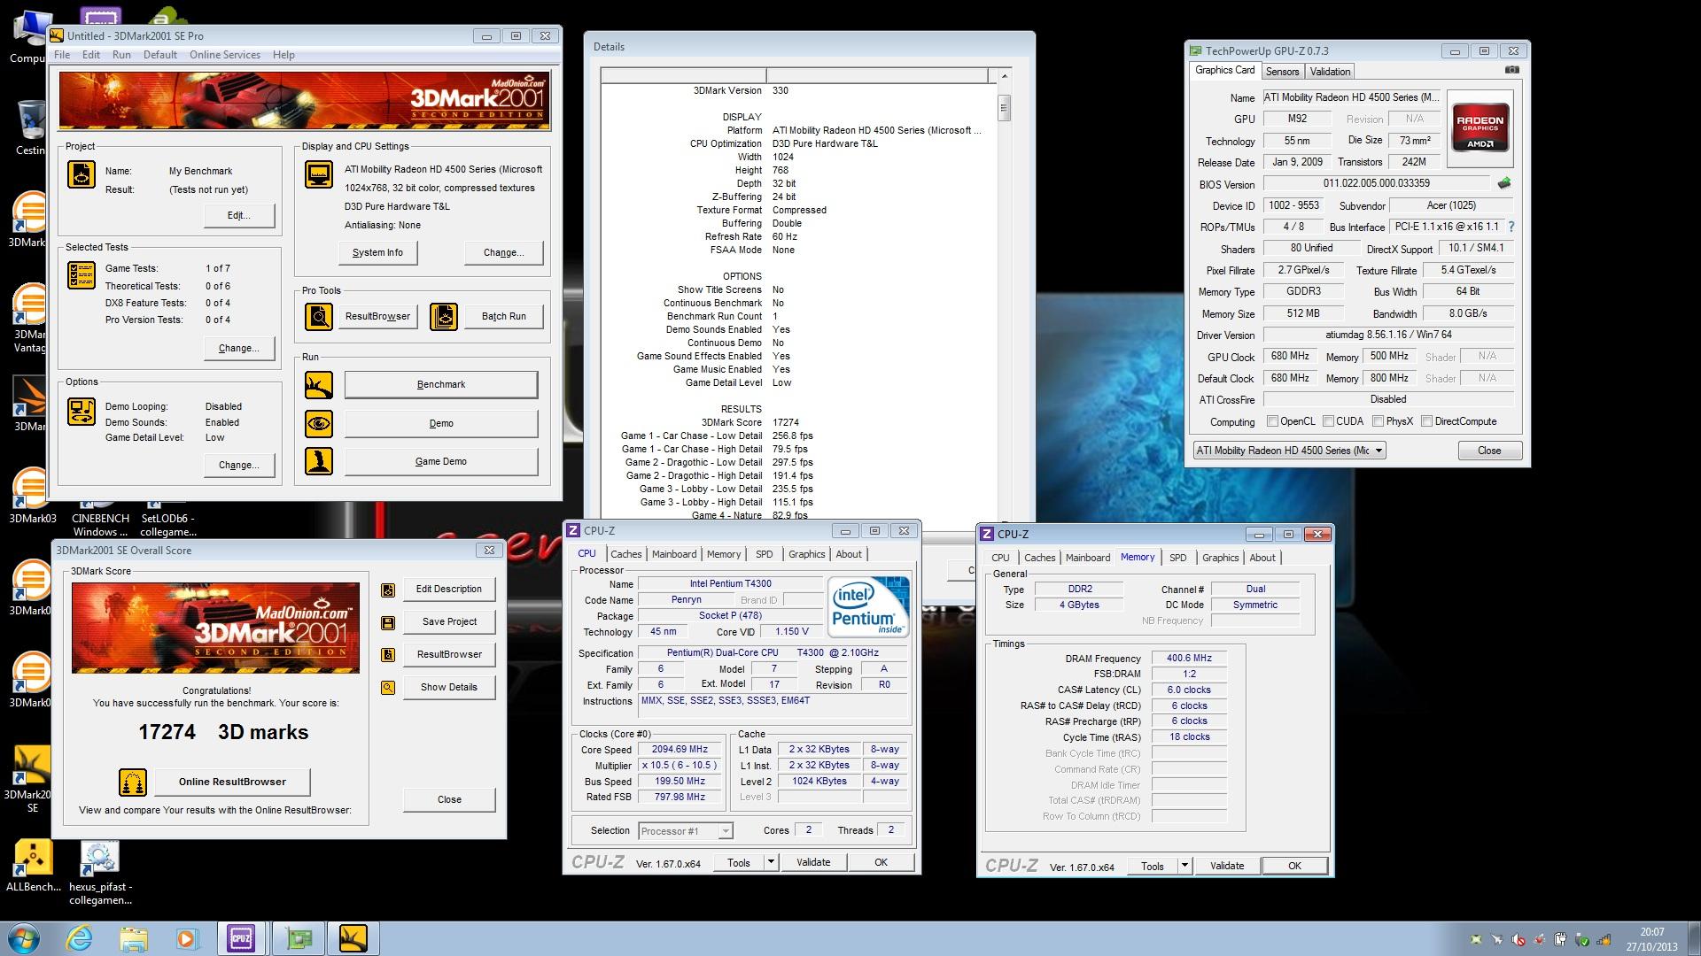Open the Windows Media Player taskbar icon

click(x=187, y=938)
